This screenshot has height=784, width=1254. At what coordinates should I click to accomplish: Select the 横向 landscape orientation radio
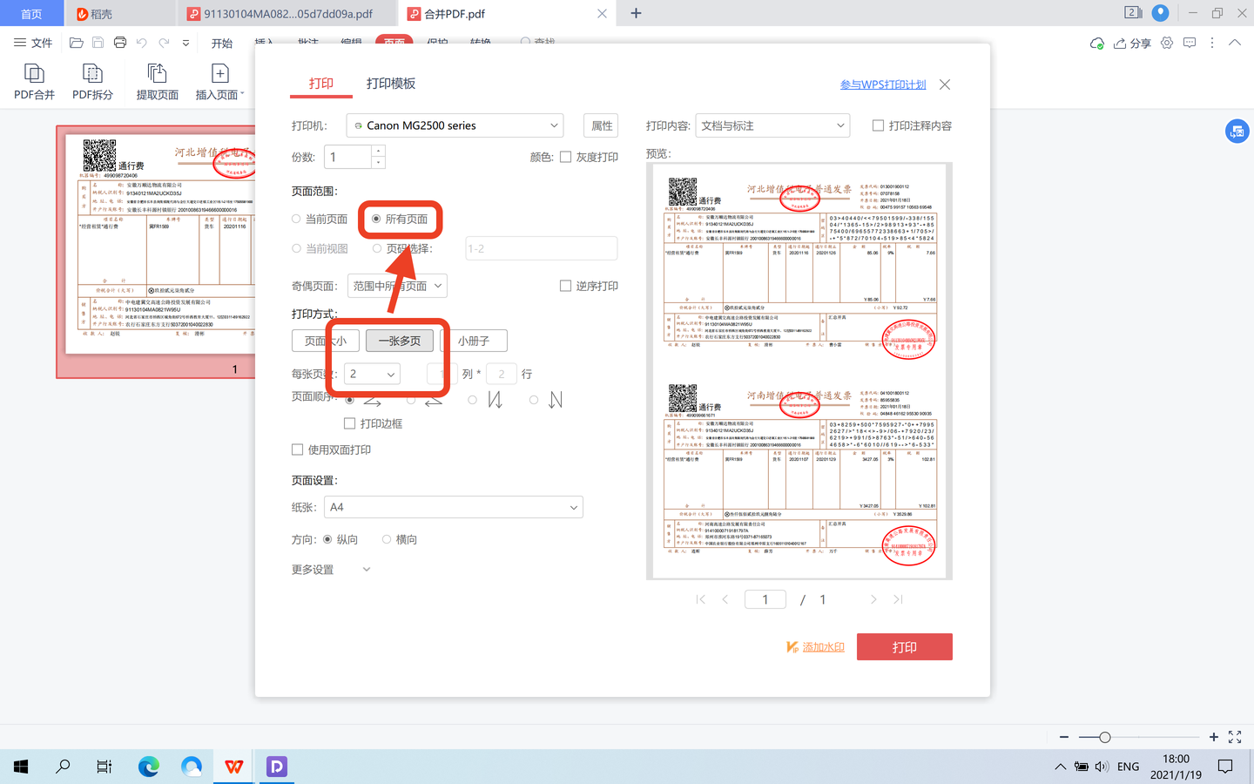[x=387, y=539]
